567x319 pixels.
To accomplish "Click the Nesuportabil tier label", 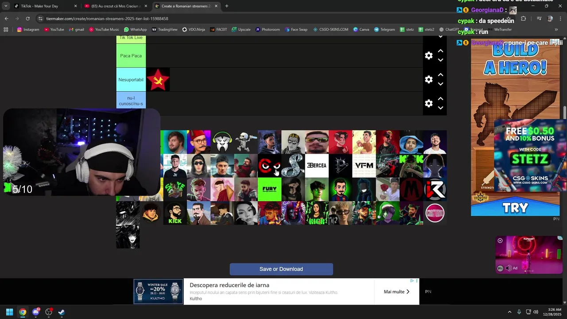I will coord(131,80).
